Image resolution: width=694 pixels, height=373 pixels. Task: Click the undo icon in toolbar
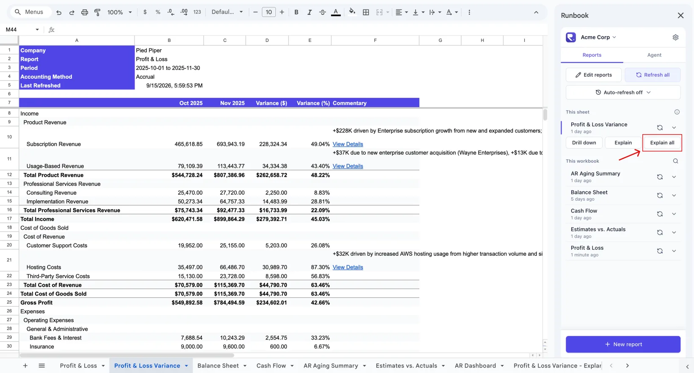point(59,12)
